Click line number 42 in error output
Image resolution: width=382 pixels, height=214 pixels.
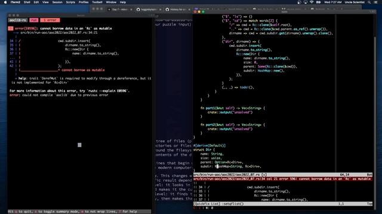(x=11, y=66)
